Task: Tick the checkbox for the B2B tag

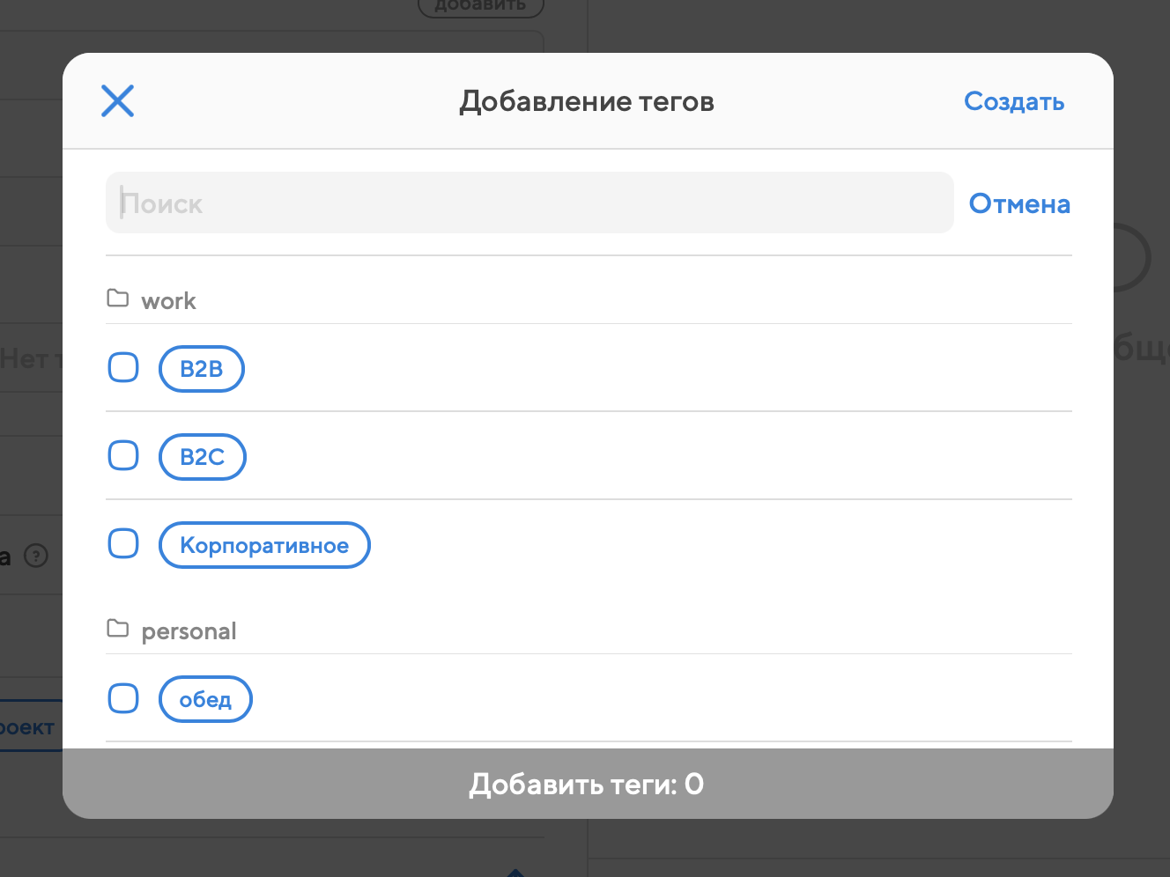Action: 123,368
